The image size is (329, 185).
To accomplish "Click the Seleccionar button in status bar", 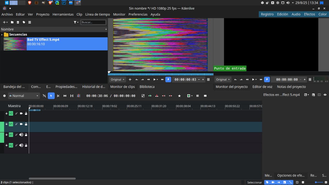I will (254, 182).
